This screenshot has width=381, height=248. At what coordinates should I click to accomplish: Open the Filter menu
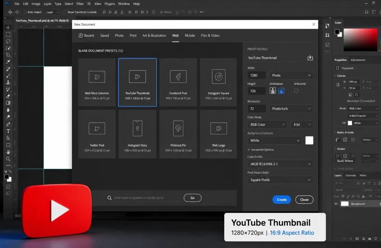click(80, 4)
